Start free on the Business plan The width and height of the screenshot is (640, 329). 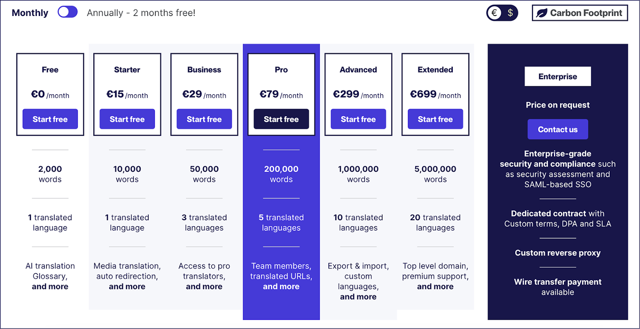(x=204, y=119)
